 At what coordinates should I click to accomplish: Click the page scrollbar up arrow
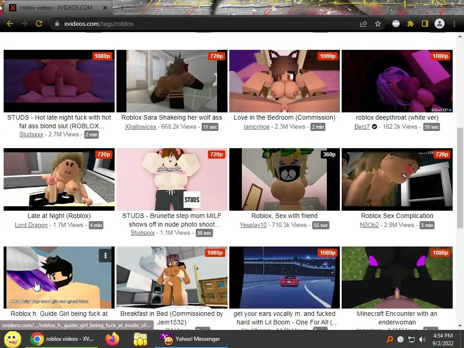pos(460,37)
